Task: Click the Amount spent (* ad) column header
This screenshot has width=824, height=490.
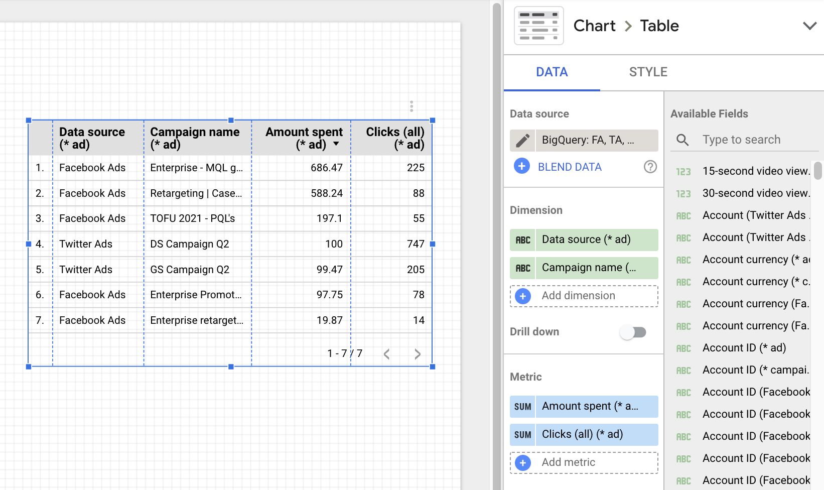Action: coord(301,138)
